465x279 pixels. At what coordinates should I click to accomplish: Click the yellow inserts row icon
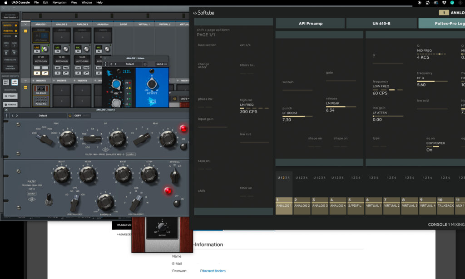[25, 87]
